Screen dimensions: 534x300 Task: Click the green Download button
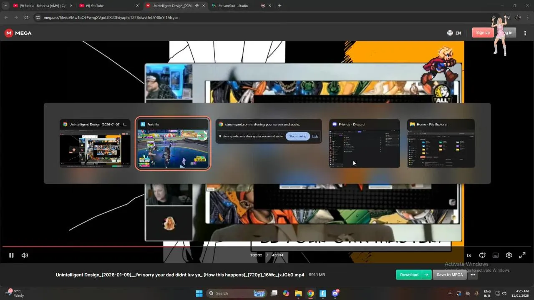409,275
